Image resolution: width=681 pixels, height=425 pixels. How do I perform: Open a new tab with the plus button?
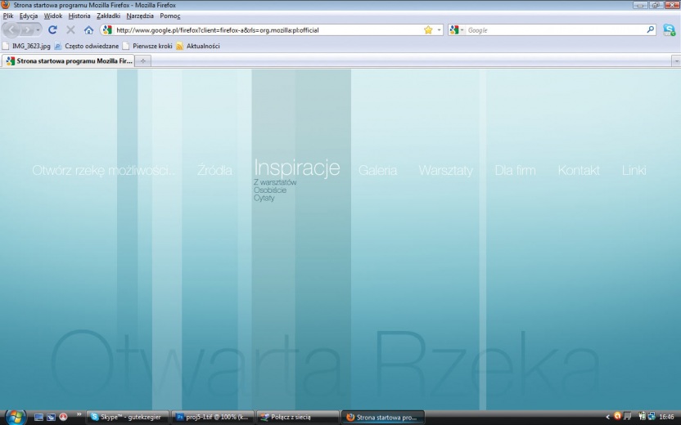[x=145, y=60]
